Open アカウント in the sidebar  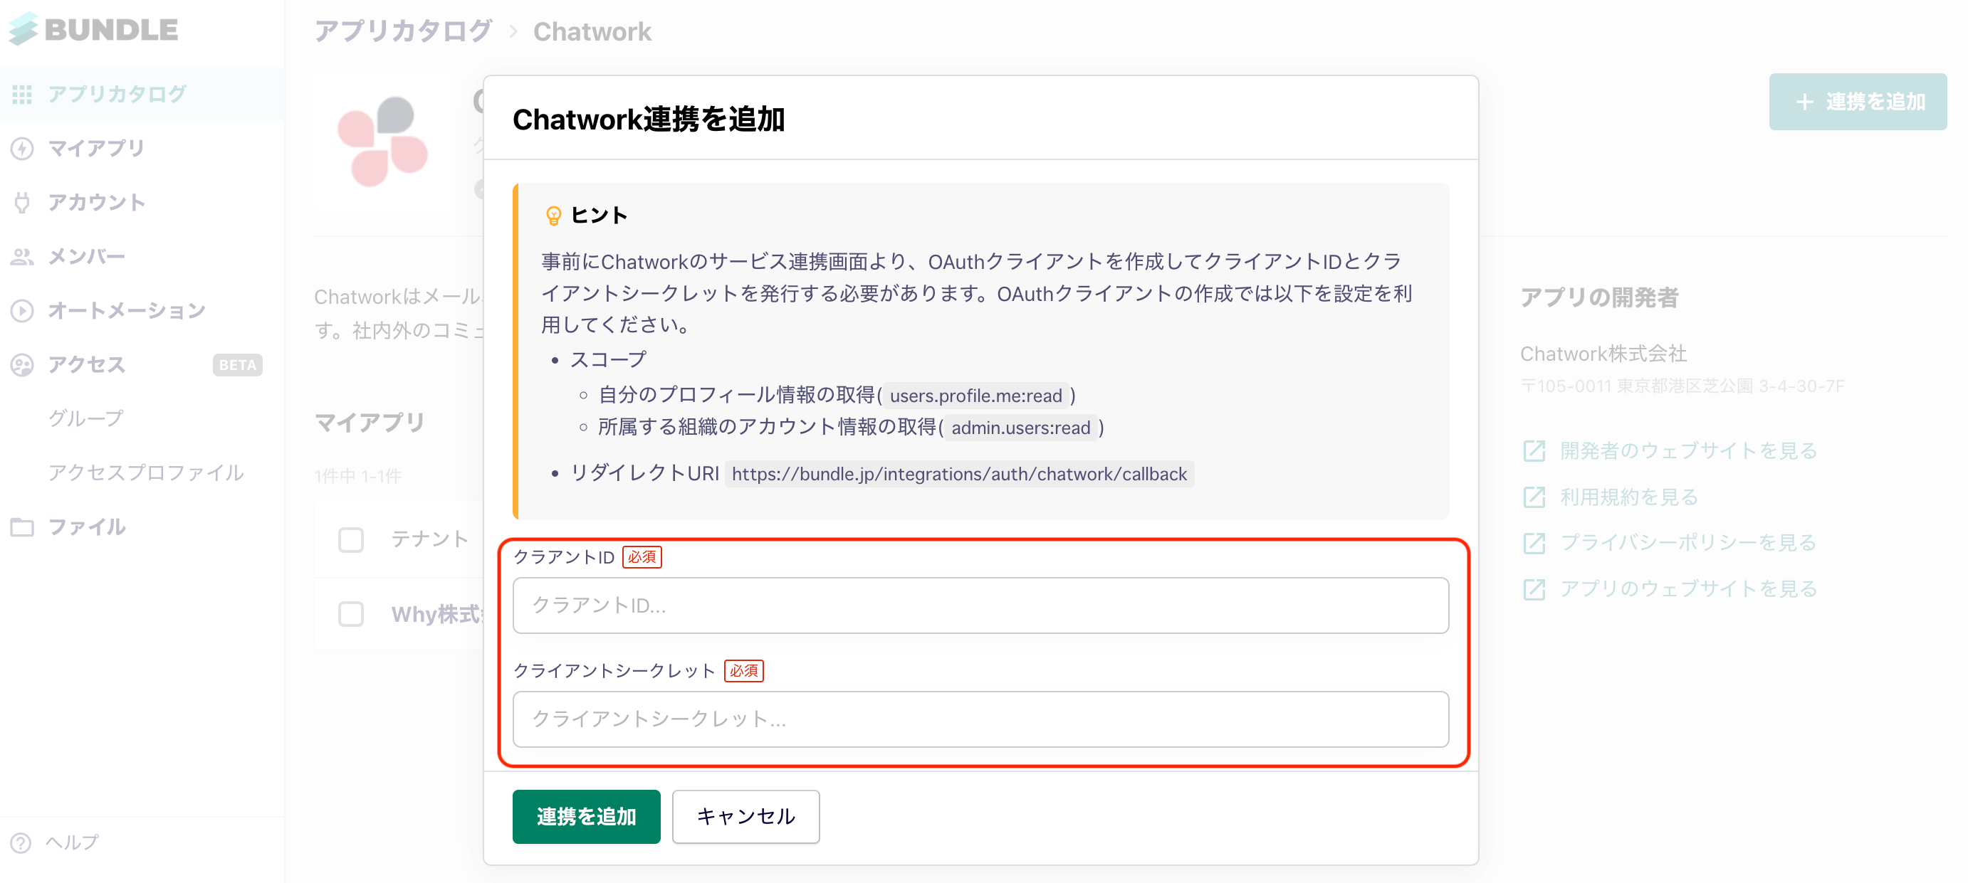click(x=142, y=202)
